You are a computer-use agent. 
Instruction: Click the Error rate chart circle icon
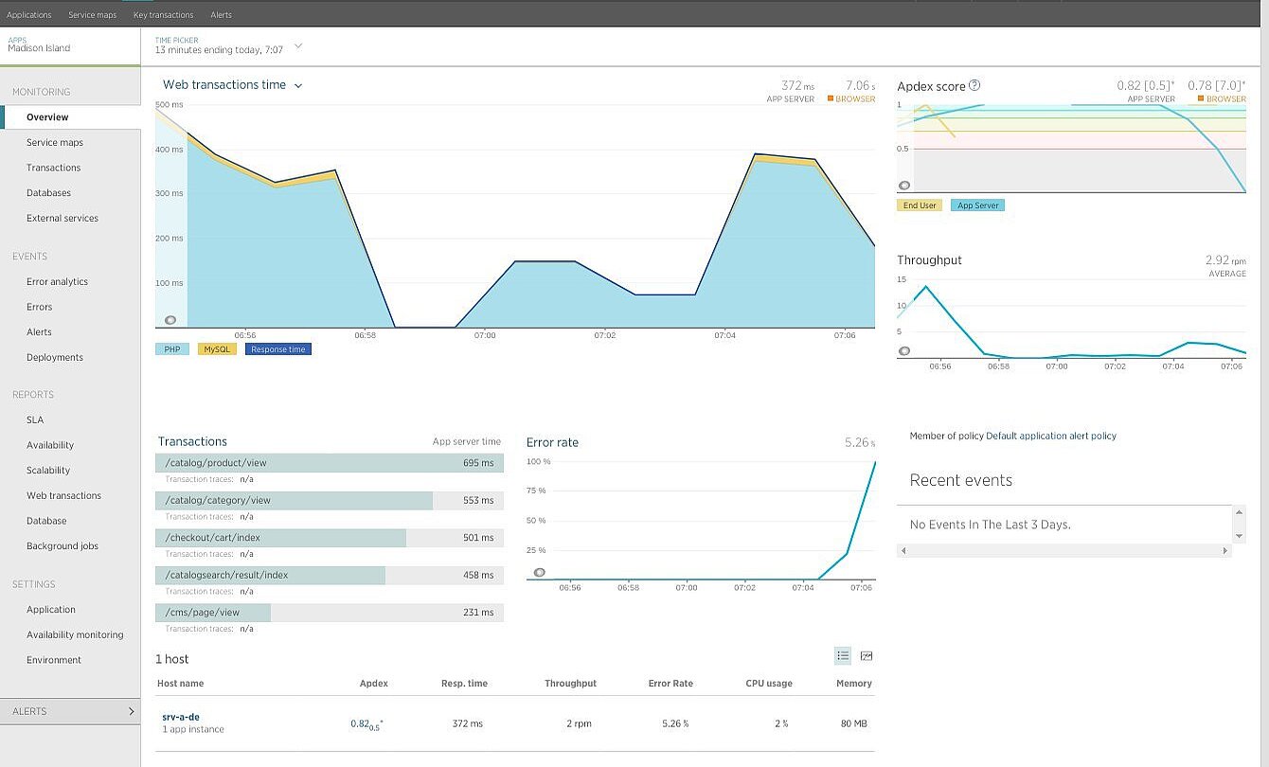click(539, 573)
